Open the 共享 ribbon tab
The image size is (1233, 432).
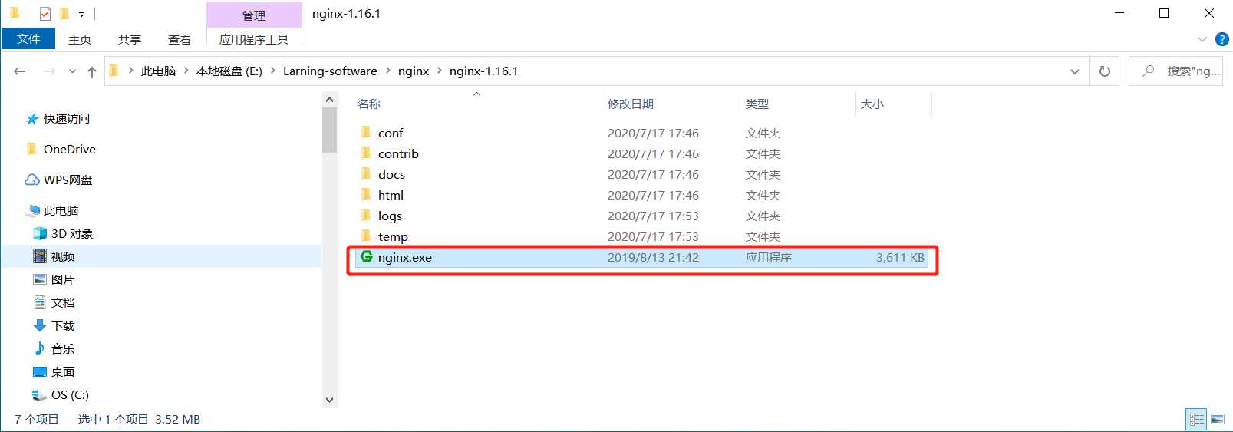tap(130, 39)
